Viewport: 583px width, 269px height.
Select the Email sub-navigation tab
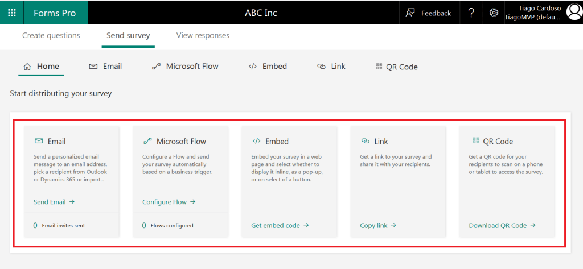tap(105, 67)
